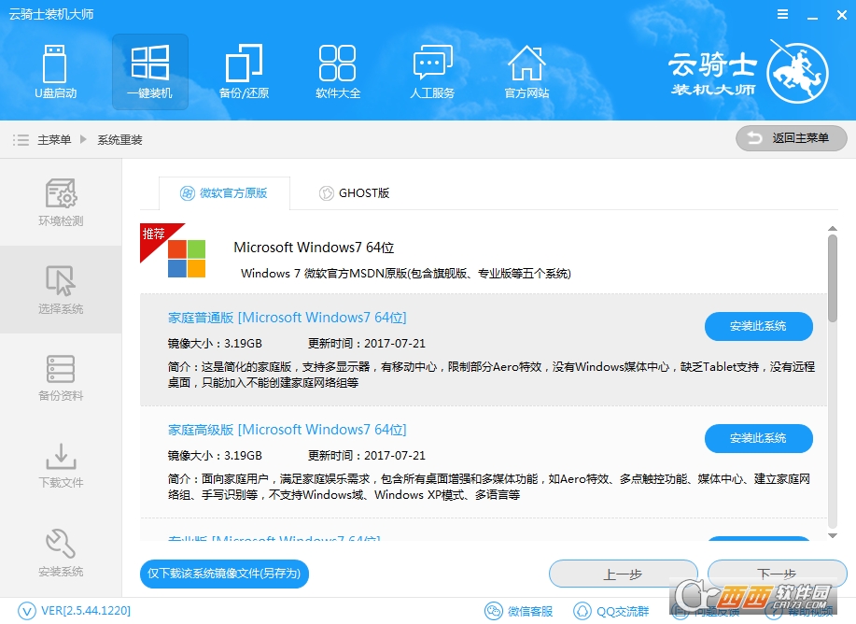Open 人工服务 support
Screen dimensions: 856x624
[x=432, y=72]
